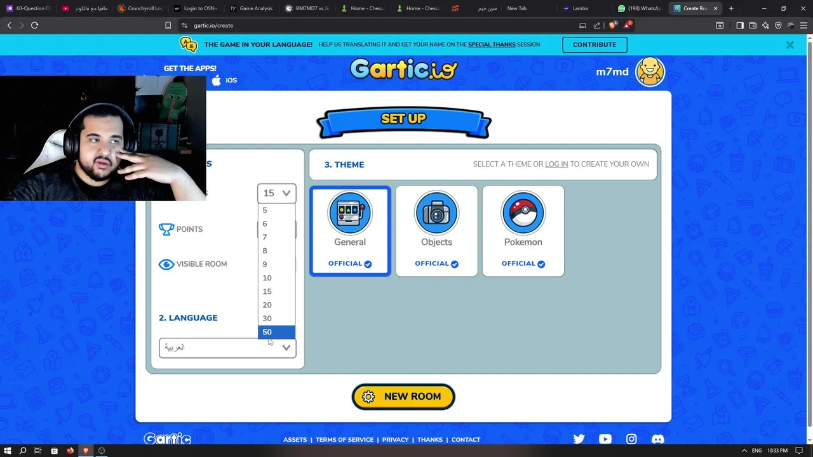Open the taskbar clock
The width and height of the screenshot is (813, 457).
pyautogui.click(x=777, y=451)
